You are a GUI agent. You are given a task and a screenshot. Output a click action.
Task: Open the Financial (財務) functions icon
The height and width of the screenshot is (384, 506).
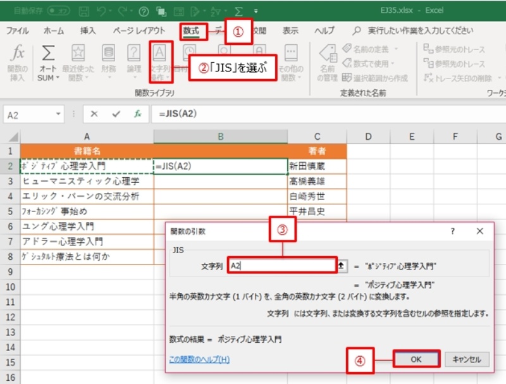[108, 53]
